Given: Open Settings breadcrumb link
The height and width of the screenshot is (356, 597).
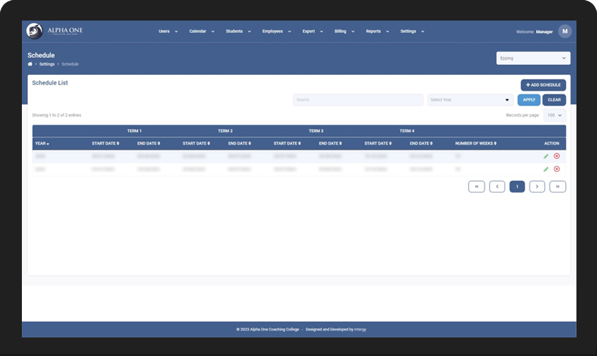Looking at the screenshot, I should tap(47, 64).
